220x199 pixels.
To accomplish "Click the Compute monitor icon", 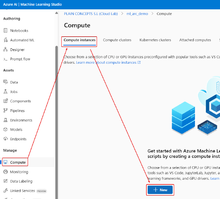I will (5, 162).
